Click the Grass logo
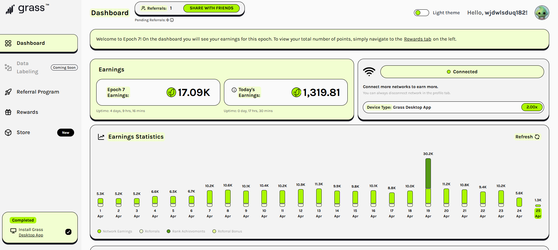The image size is (558, 250). click(28, 9)
